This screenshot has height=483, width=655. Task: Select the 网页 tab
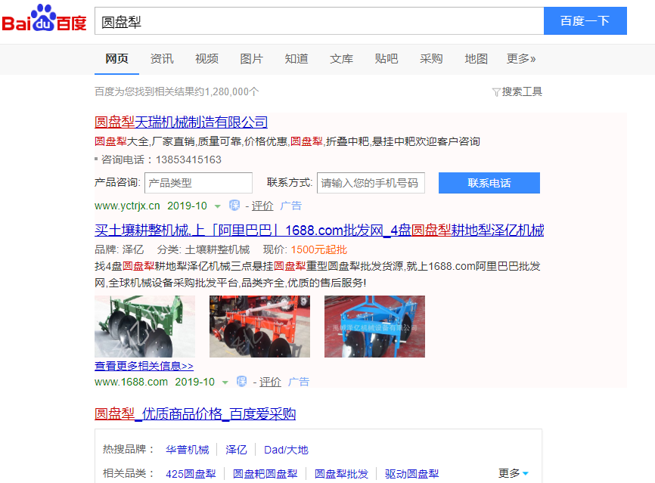click(x=116, y=59)
